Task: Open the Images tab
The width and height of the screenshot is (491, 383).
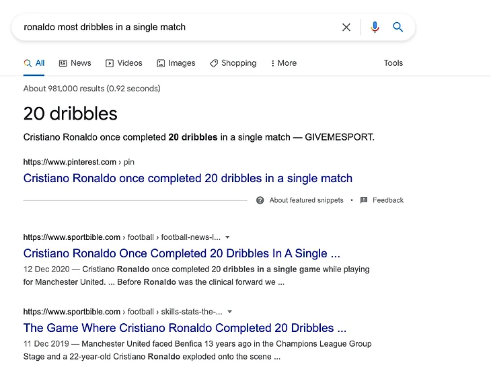Action: click(176, 63)
